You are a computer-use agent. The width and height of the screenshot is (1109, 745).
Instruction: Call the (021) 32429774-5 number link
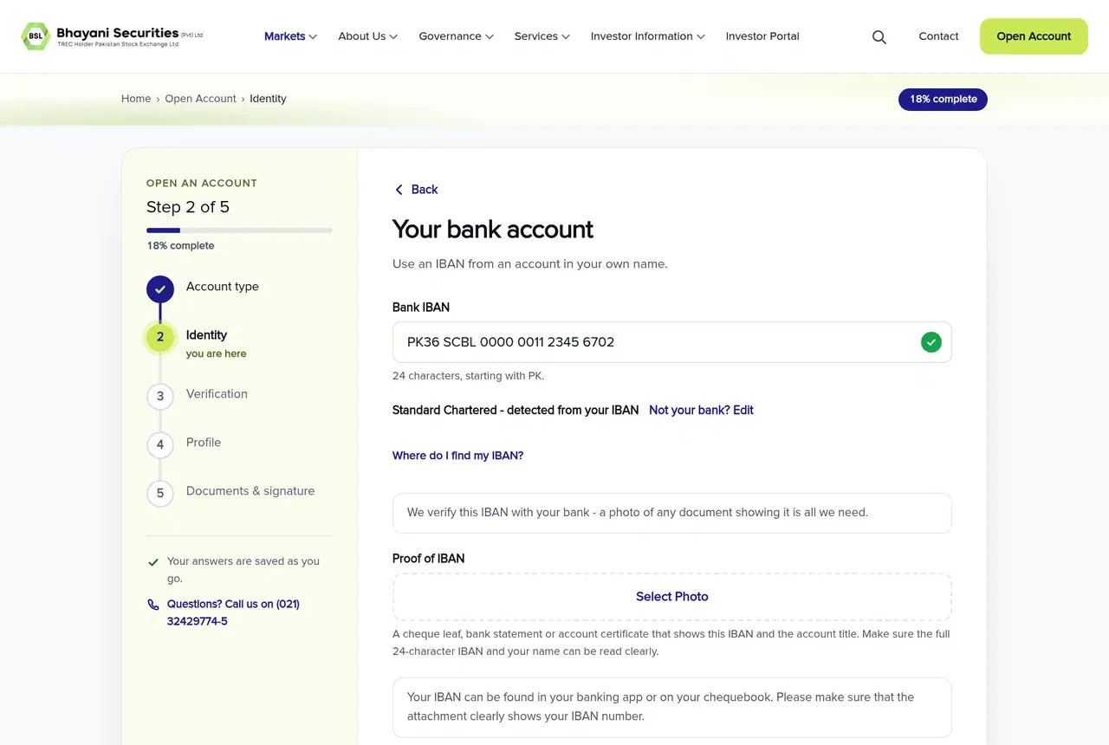pyautogui.click(x=233, y=612)
